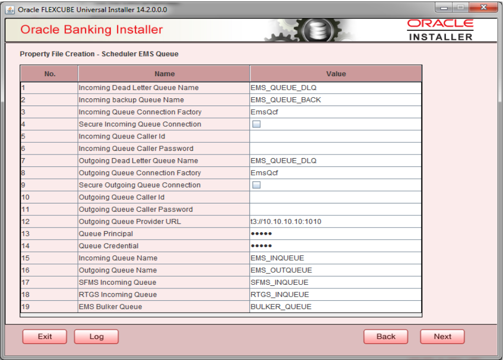Click the Outgoing Queue Provider URL label
This screenshot has width=503, height=360.
click(130, 221)
